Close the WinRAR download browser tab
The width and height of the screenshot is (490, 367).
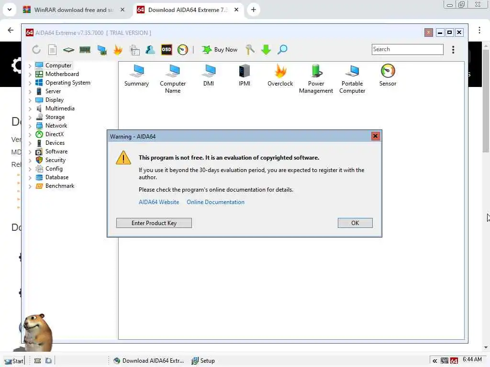[x=122, y=10]
